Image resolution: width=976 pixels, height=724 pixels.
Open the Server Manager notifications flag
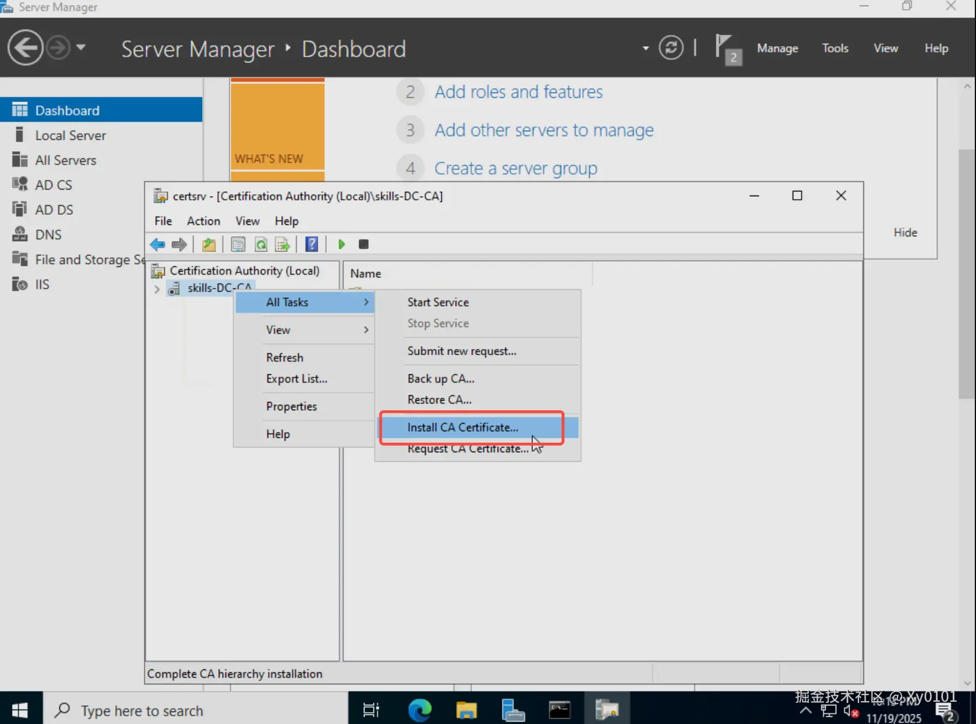(728, 49)
